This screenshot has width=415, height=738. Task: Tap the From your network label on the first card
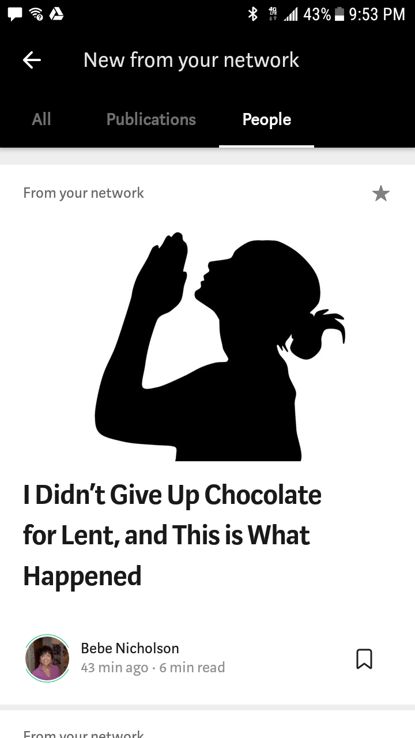[84, 193]
